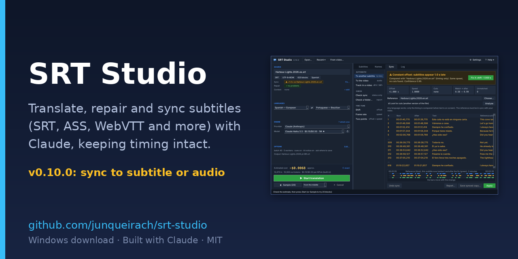Screen dimensions: 518x259
Task: Click the Reference file path field
Action: 440,98
